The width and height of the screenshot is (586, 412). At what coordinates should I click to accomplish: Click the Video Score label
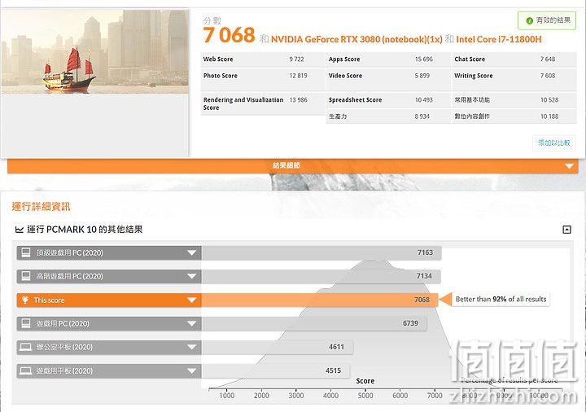point(345,76)
